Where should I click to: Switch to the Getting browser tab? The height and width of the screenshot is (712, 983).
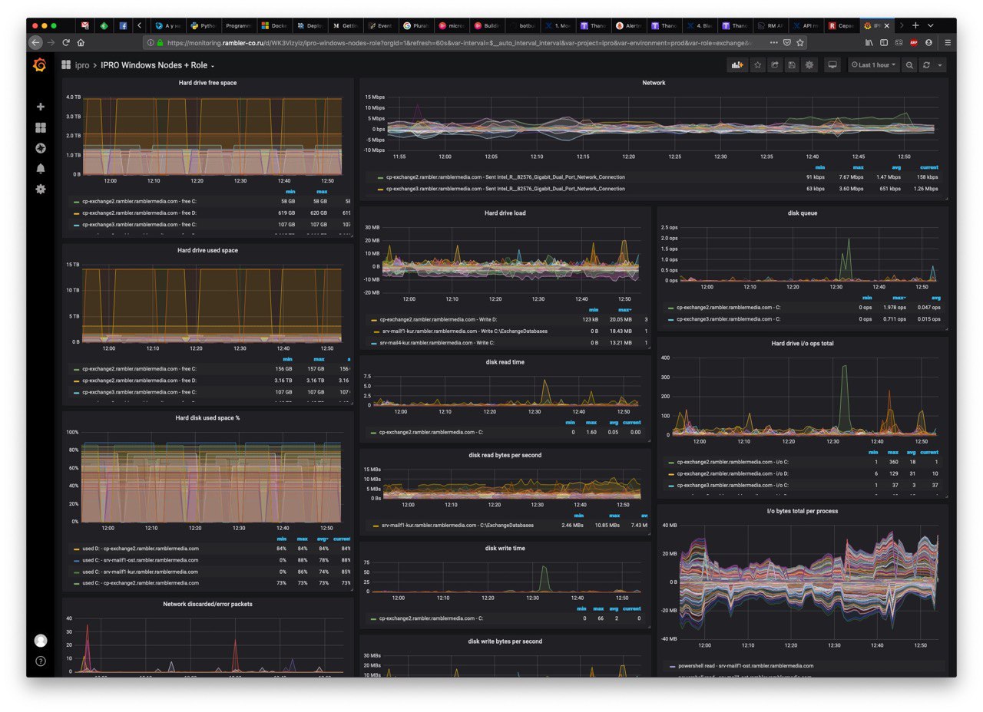(x=345, y=25)
